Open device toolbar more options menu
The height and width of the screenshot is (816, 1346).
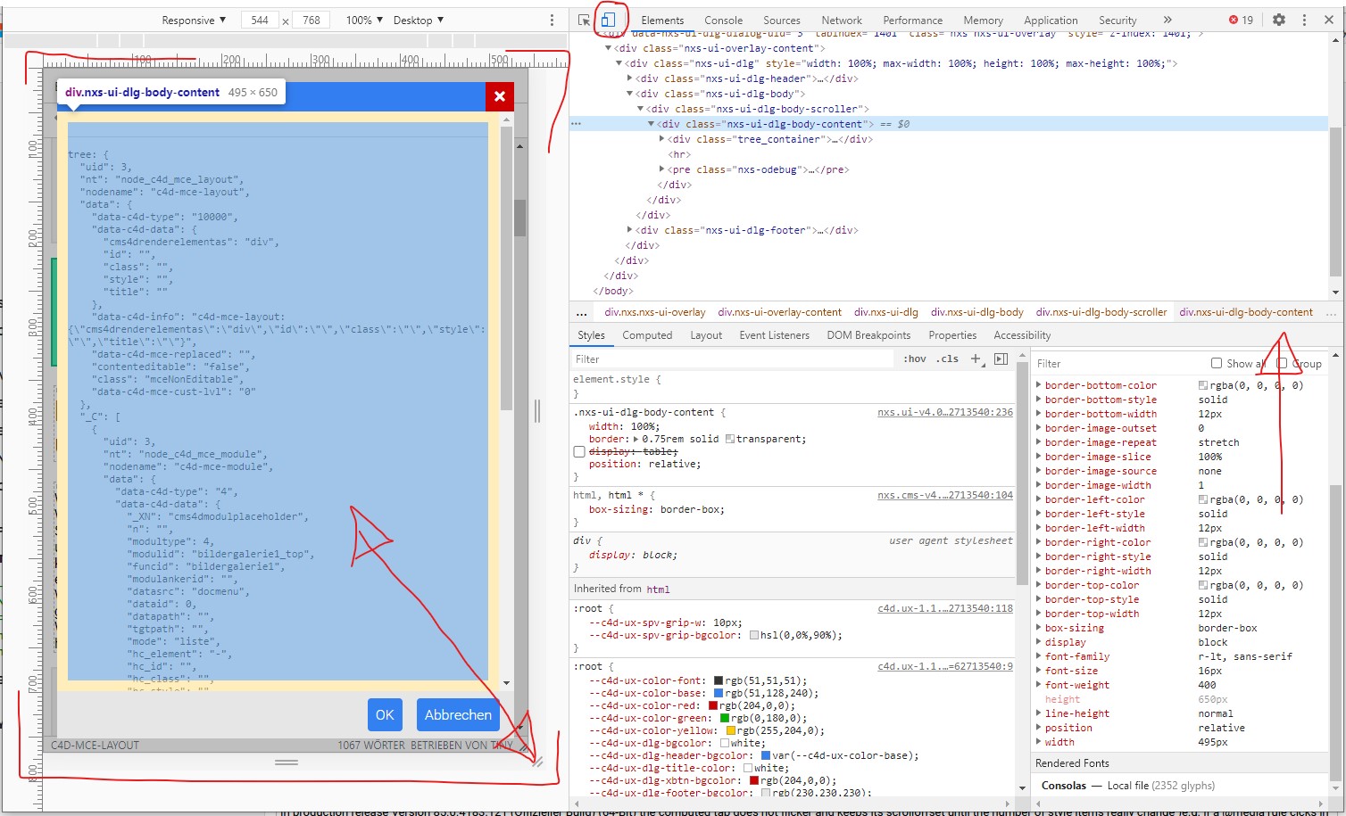pyautogui.click(x=552, y=20)
